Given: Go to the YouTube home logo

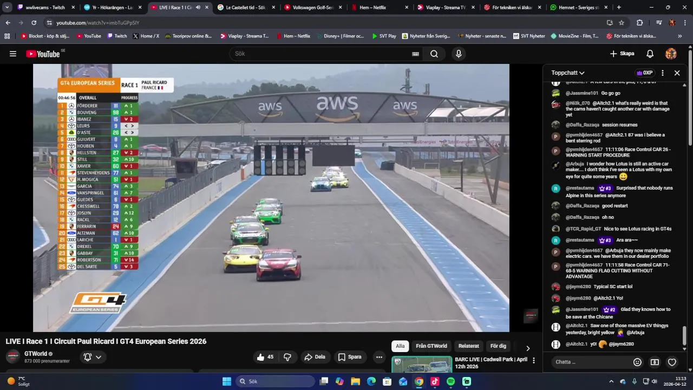Looking at the screenshot, I should pyautogui.click(x=43, y=54).
